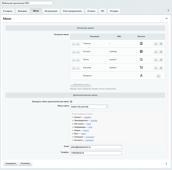This screenshot has width=172, height=170.
Task: Click the /basket/ URL cell
Action: coord(113,67)
